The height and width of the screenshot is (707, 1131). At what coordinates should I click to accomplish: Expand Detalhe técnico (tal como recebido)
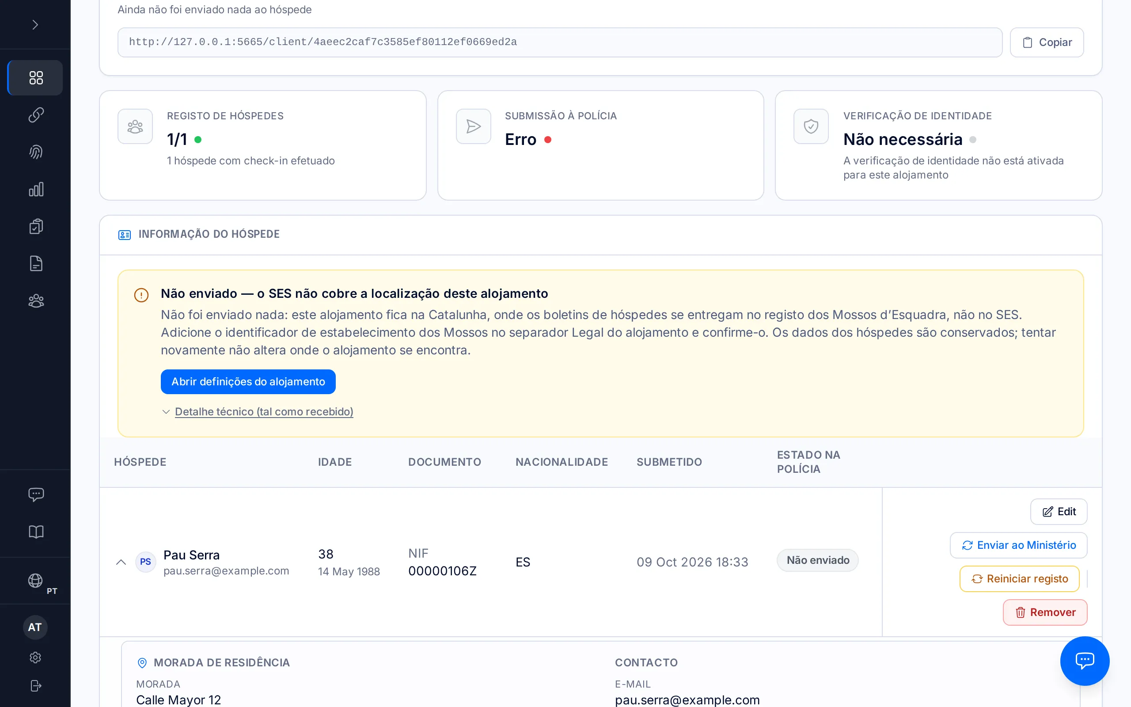(264, 411)
